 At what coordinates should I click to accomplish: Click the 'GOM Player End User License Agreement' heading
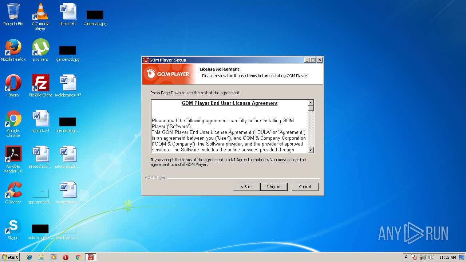coord(230,103)
